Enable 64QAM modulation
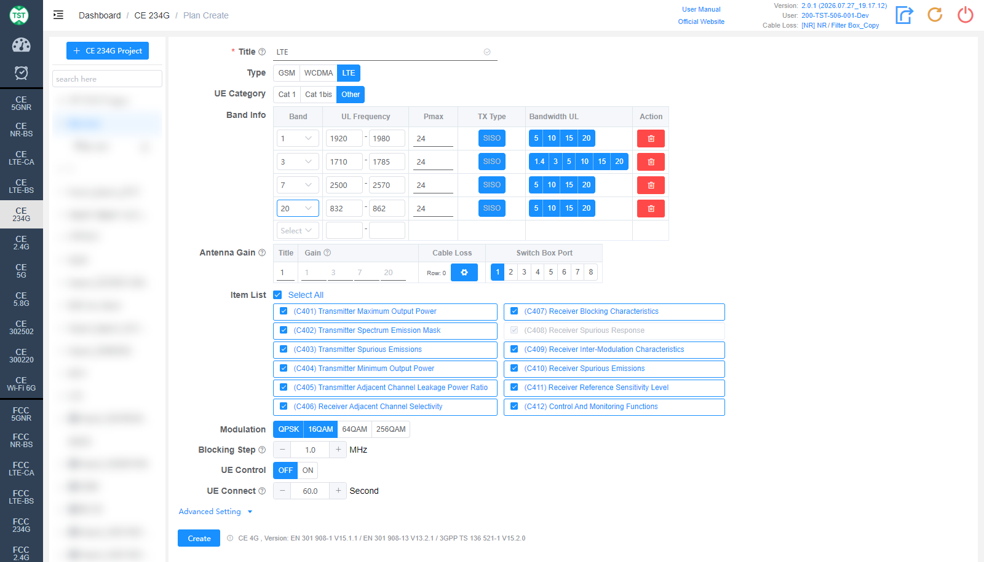This screenshot has width=984, height=562. tap(355, 429)
